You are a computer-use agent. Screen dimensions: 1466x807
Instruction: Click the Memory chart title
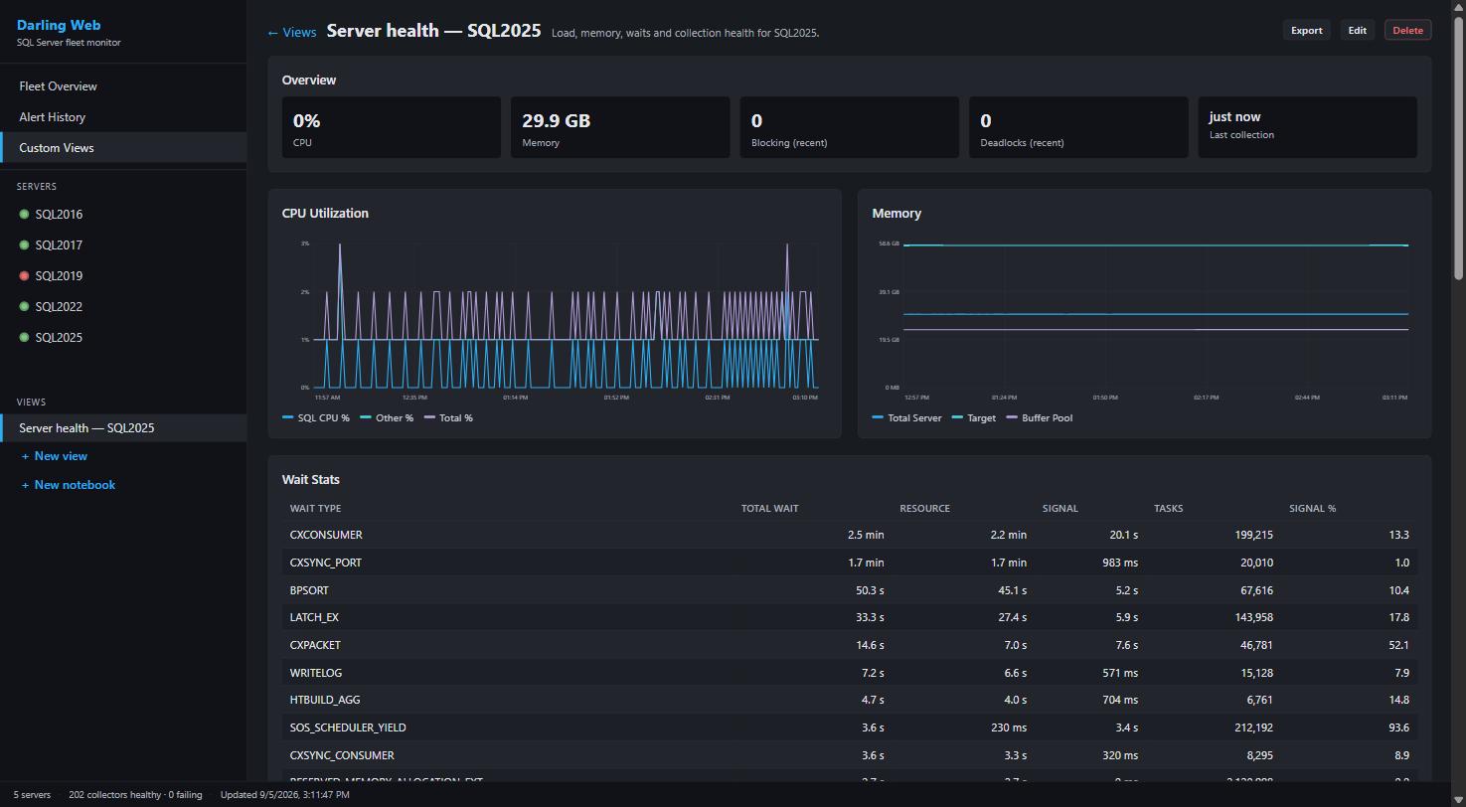pos(896,214)
